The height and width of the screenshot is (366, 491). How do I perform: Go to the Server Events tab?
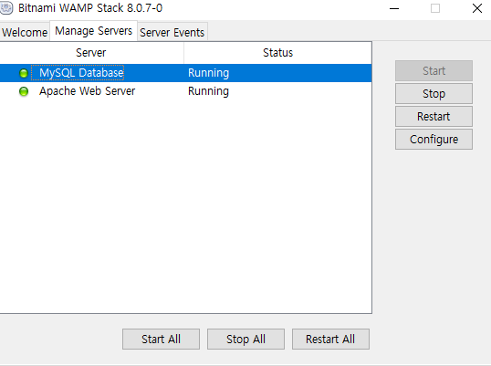[x=172, y=32]
